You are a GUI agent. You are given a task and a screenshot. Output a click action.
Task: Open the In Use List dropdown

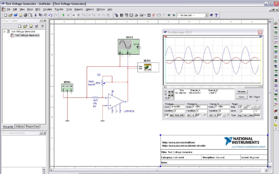point(206,15)
